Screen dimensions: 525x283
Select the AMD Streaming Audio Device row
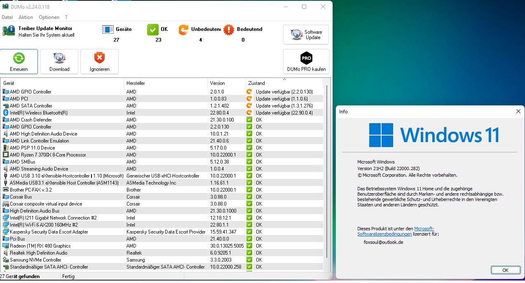pyautogui.click(x=162, y=169)
